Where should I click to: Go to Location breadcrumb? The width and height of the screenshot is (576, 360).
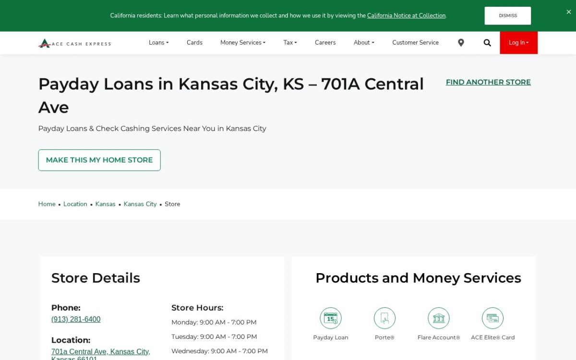[x=75, y=204]
